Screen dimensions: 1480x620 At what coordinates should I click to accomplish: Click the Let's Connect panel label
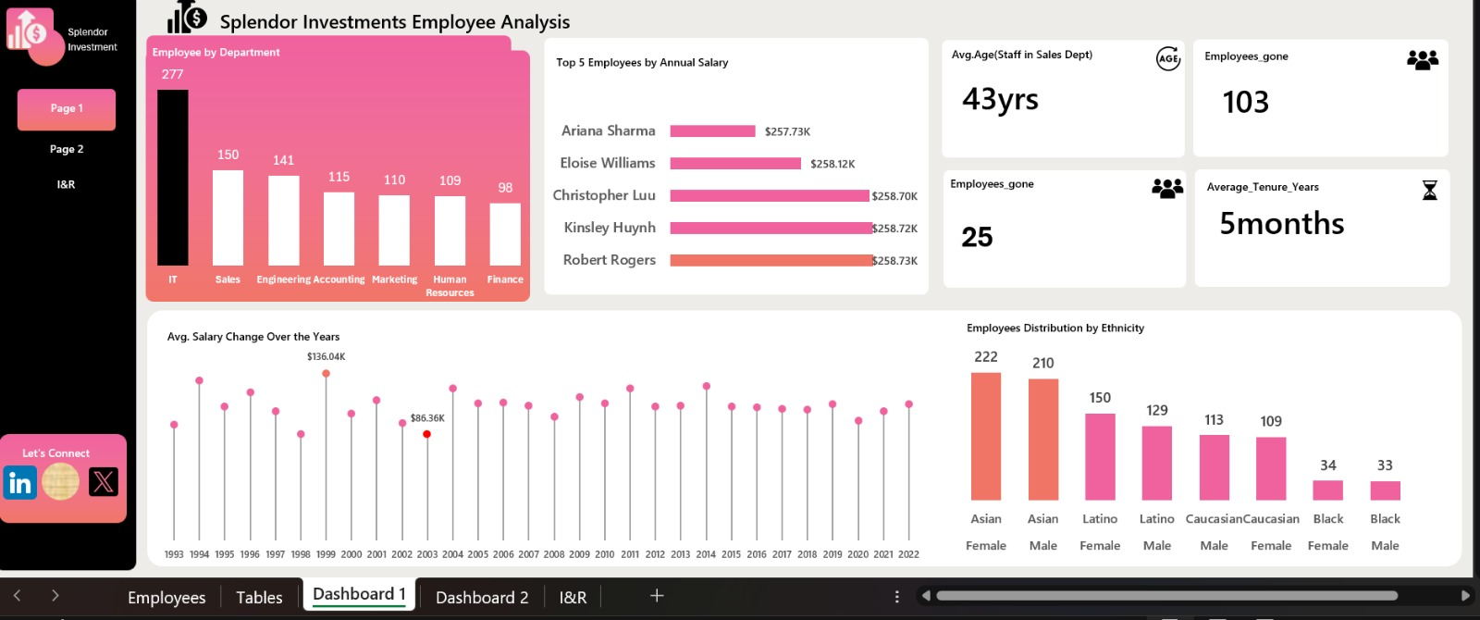pyautogui.click(x=55, y=453)
